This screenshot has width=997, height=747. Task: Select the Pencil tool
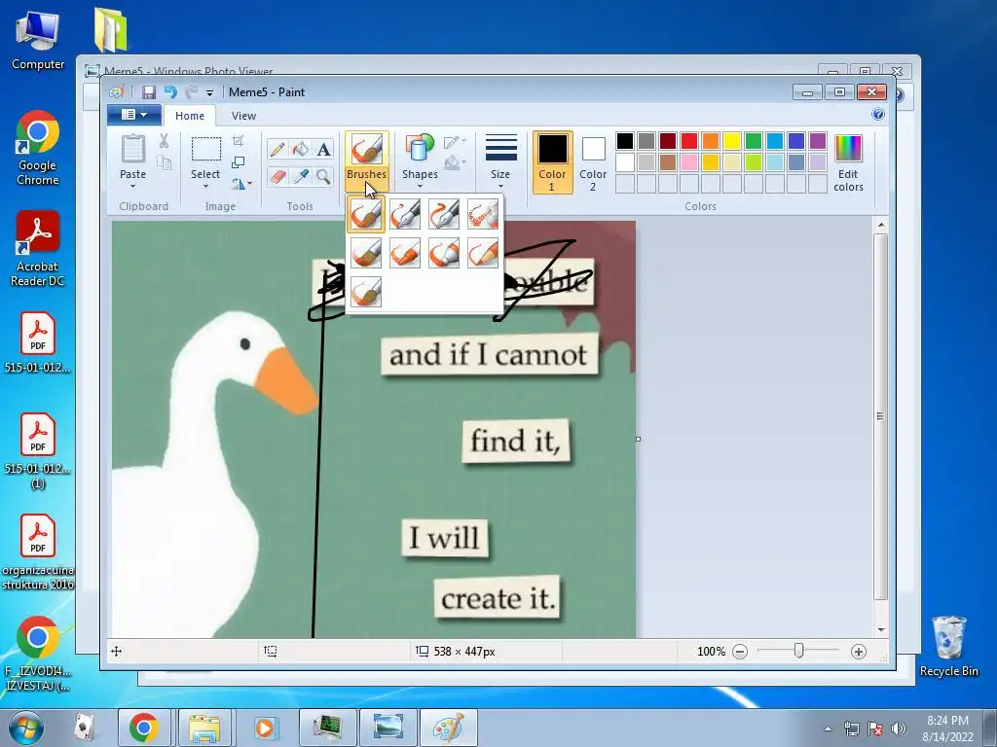[x=277, y=149]
